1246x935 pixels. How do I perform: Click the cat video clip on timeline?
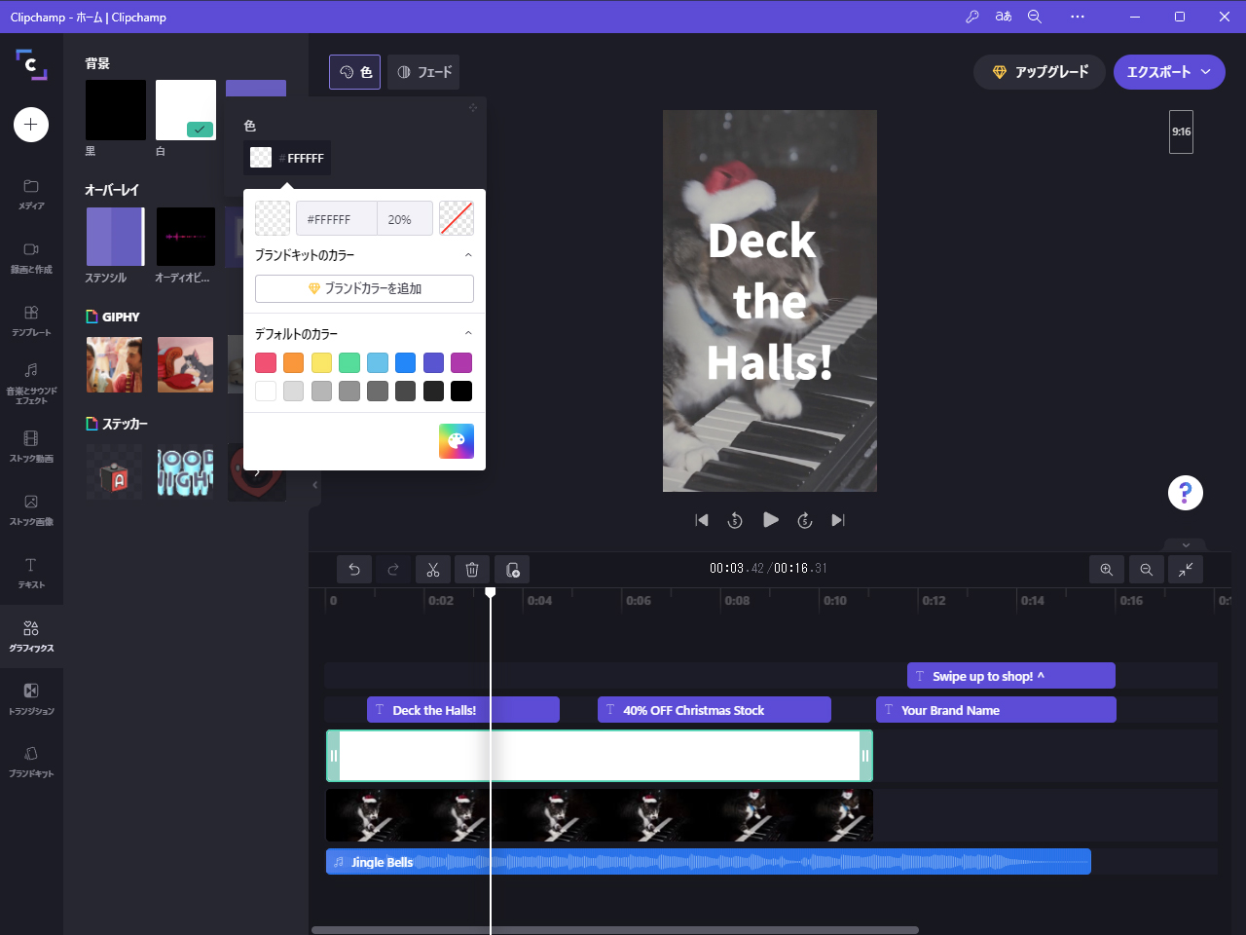[600, 815]
